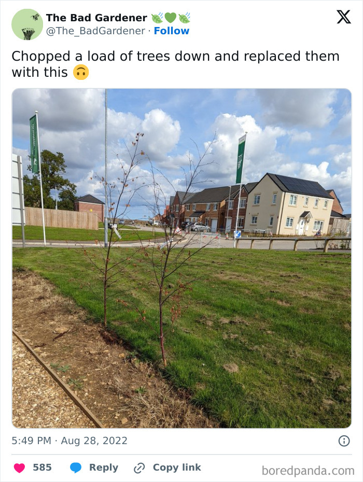Open the sapling trees photo
The height and width of the screenshot is (482, 363).
coord(181,258)
